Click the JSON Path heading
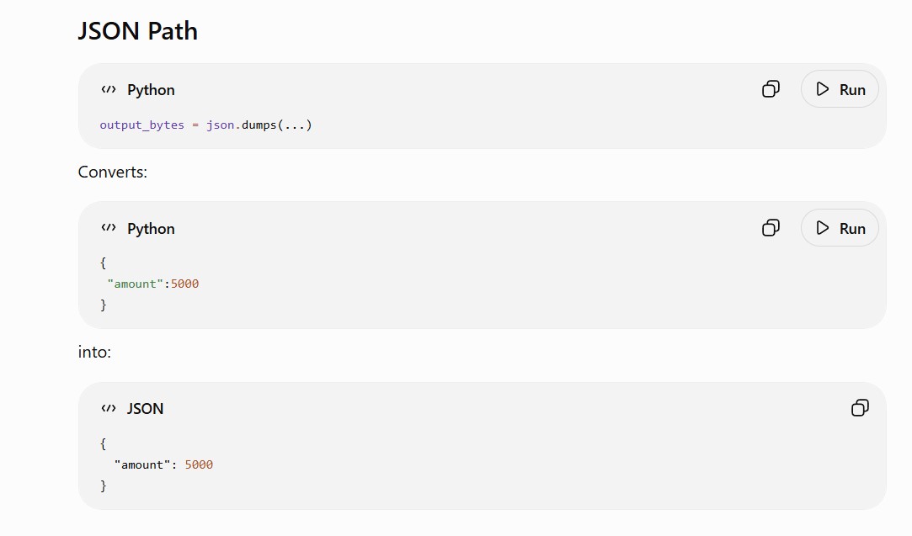The image size is (912, 536). click(138, 31)
